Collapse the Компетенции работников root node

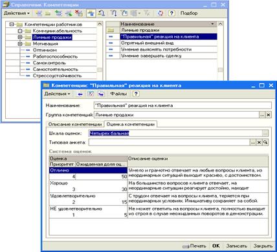pos(12,24)
